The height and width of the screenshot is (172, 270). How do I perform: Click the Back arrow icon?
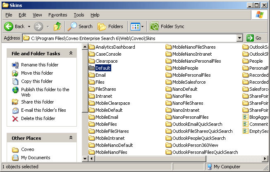click(x=9, y=26)
